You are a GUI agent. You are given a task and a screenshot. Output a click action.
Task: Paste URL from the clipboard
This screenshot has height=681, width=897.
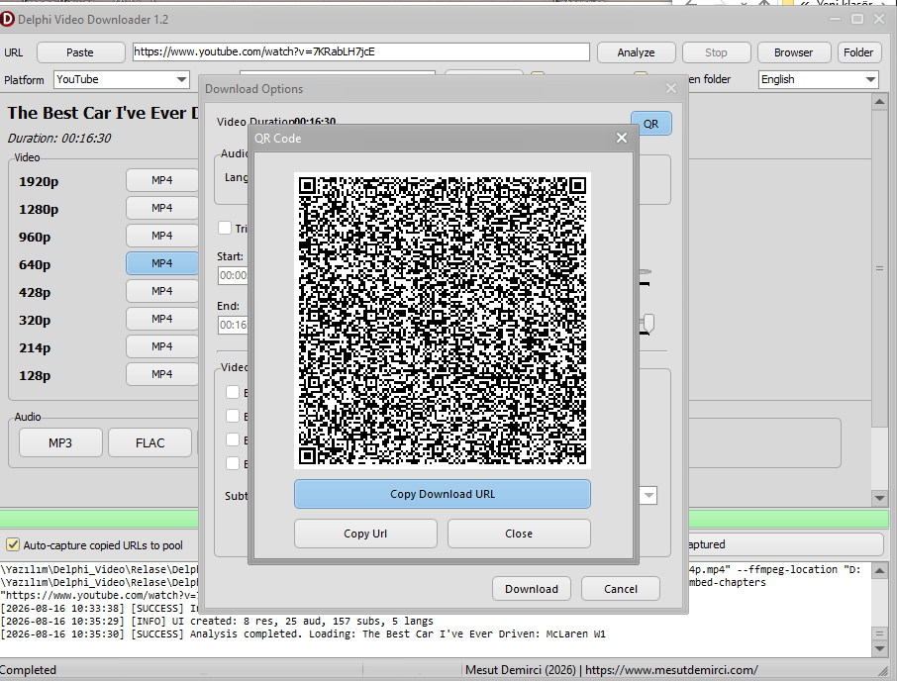[x=80, y=52]
